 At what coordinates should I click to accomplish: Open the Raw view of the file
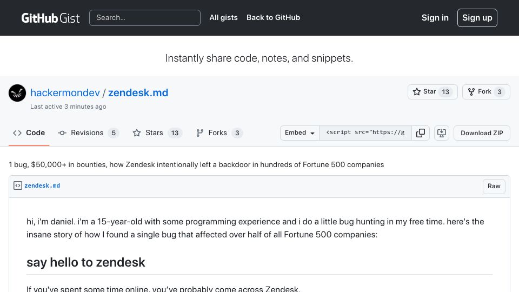(494, 186)
